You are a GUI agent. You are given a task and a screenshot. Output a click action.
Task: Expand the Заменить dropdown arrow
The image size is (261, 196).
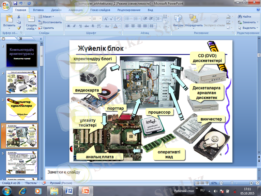pyautogui.click(x=257, y=22)
